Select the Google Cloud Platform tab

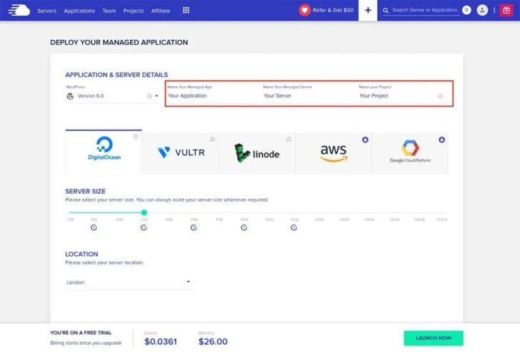tap(410, 153)
